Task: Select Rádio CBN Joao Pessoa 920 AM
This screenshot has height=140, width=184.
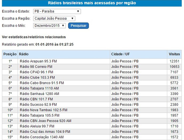Action: coord(46,121)
